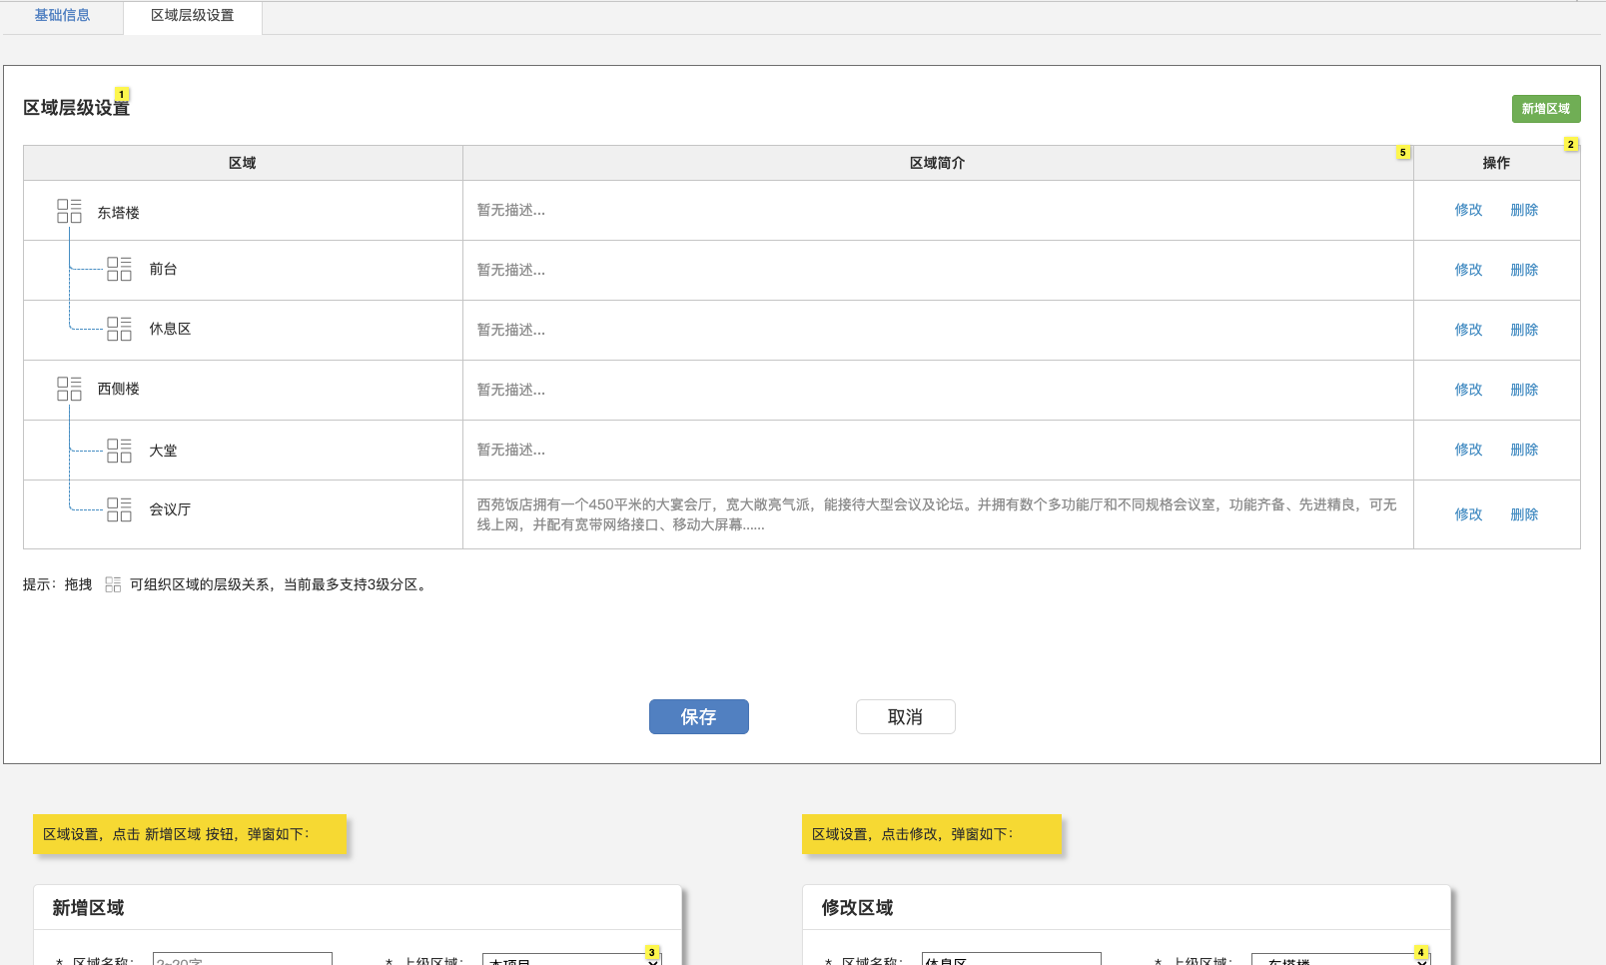The image size is (1606, 965).
Task: Click the grid icon in the 提示 hint line
Action: [x=113, y=584]
